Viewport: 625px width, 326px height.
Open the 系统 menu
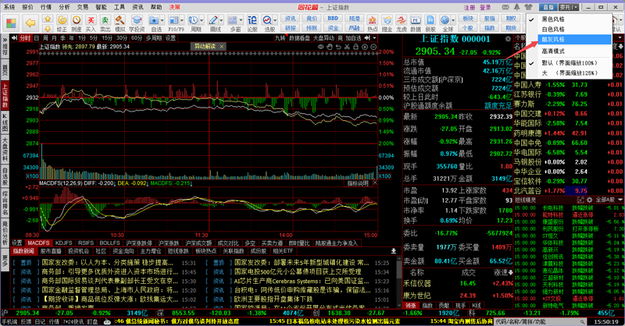point(9,7)
